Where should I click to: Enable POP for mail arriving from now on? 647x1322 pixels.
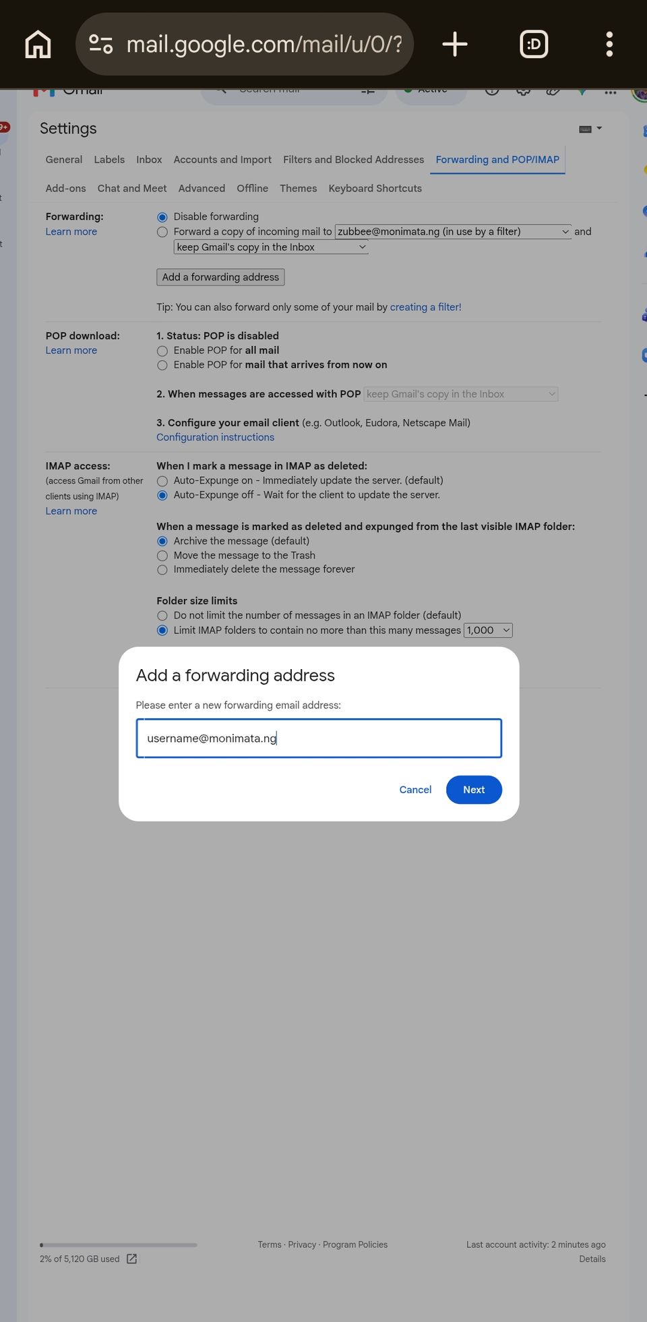click(x=162, y=365)
